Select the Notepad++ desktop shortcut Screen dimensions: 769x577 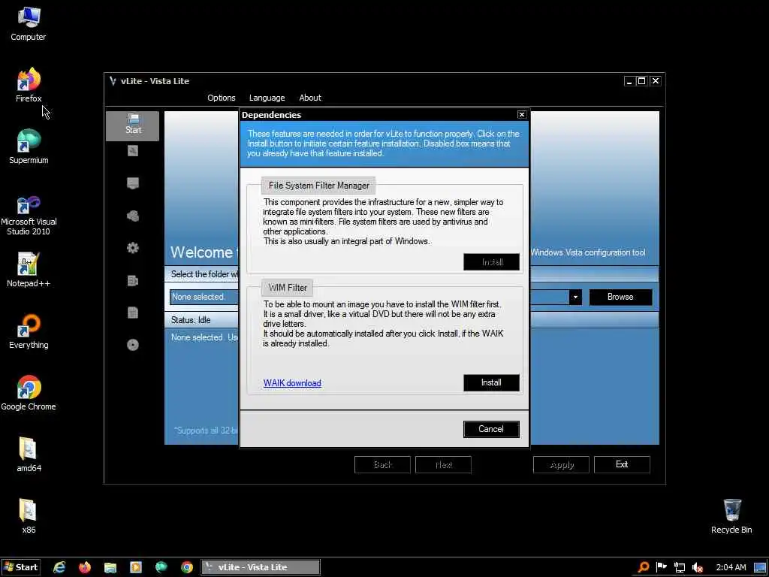(x=29, y=270)
